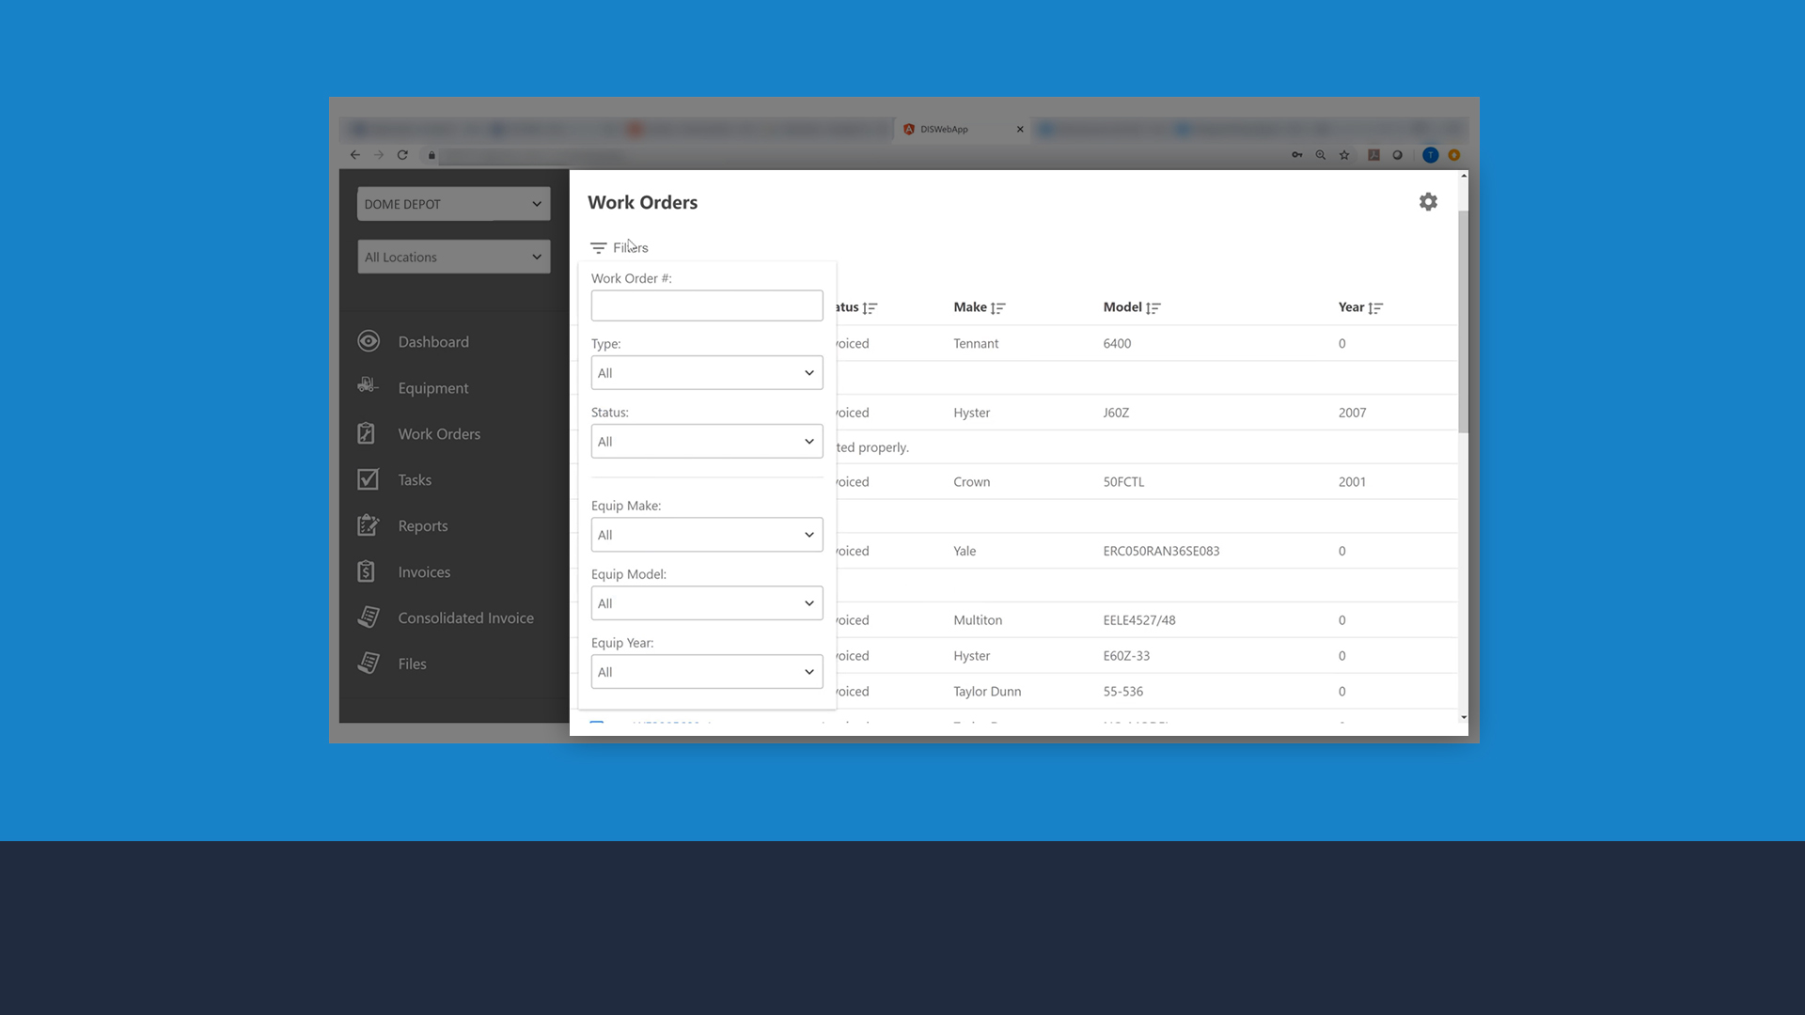Open the Dashboard eye icon

click(x=369, y=341)
